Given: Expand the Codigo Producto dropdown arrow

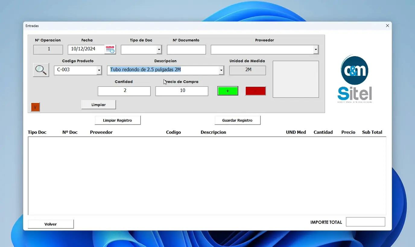Looking at the screenshot, I should 99,70.
